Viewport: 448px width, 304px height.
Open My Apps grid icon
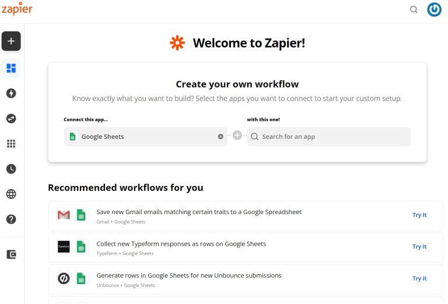click(11, 144)
